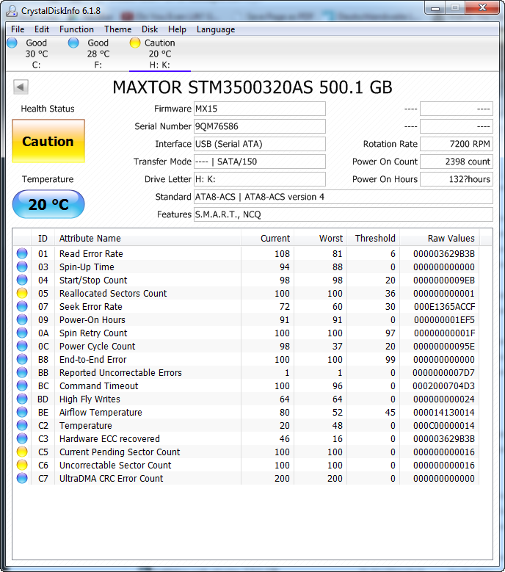505x572 pixels.
Task: Click the 'Airflow Temperature' attribute name
Action: [x=101, y=412]
